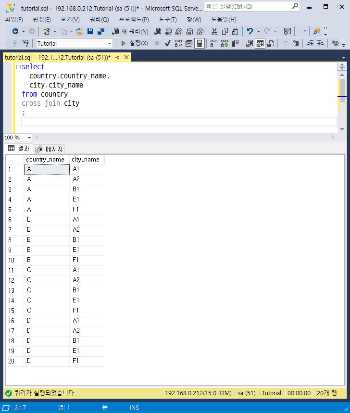Switch to Results to Text mode
The width and height of the screenshot is (350, 413).
[250, 43]
